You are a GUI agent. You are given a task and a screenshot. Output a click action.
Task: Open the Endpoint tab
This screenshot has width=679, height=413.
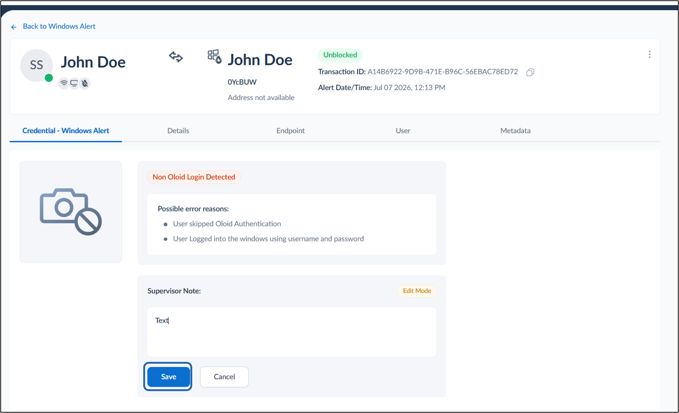pyautogui.click(x=291, y=131)
